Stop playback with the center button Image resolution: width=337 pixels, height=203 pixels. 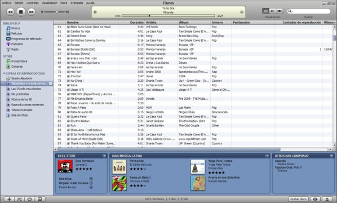coord(21,12)
